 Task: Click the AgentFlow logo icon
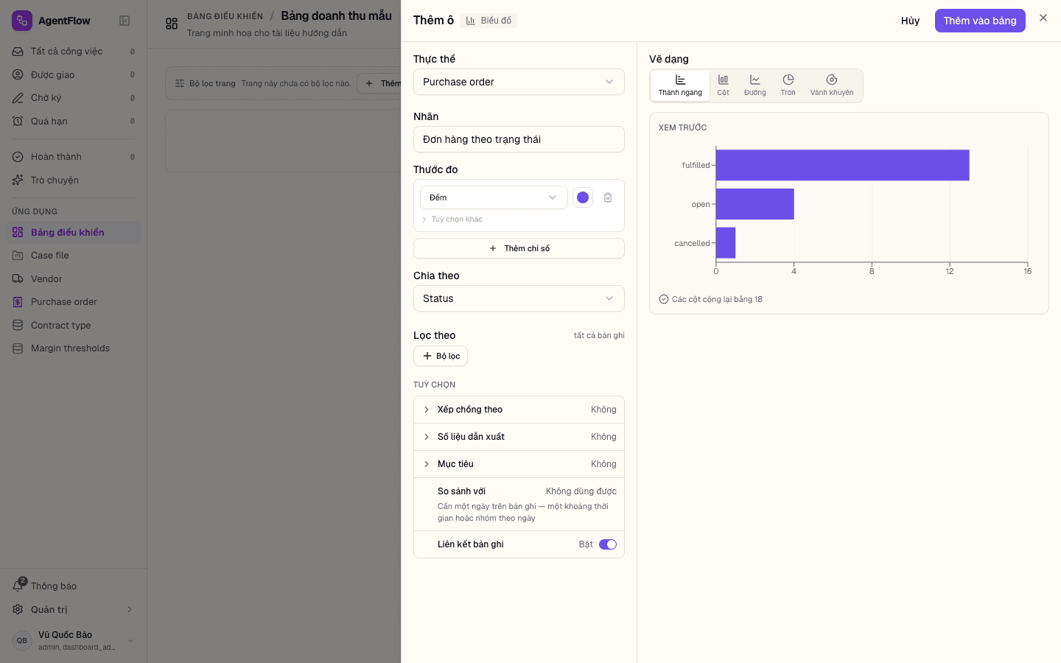coord(22,21)
